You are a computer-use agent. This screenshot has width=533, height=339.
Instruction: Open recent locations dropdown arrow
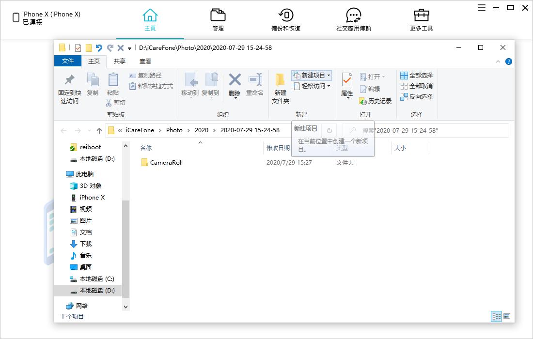click(89, 130)
